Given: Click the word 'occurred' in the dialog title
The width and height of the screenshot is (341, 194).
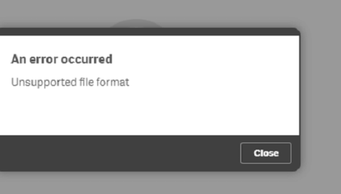Looking at the screenshot, I should pos(87,59).
